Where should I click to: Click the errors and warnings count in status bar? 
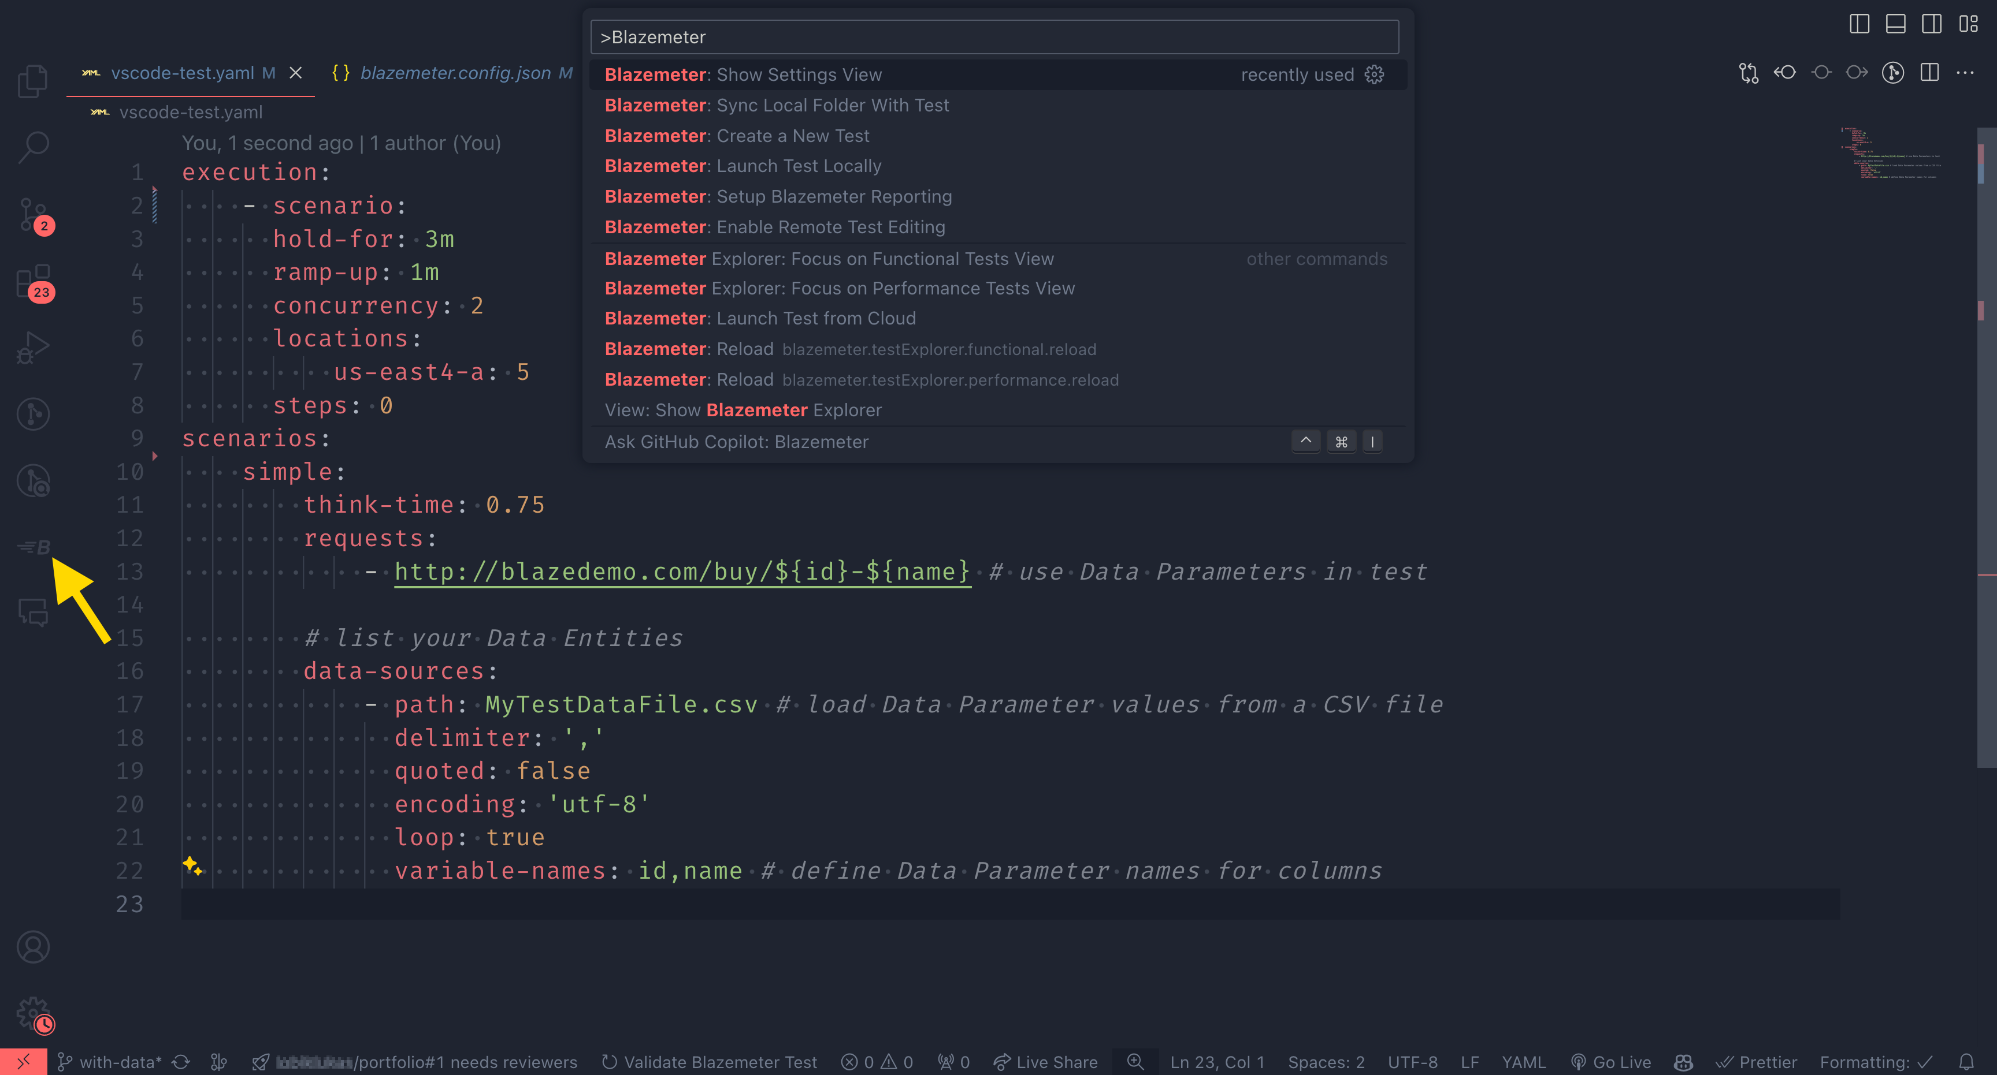coord(877,1062)
